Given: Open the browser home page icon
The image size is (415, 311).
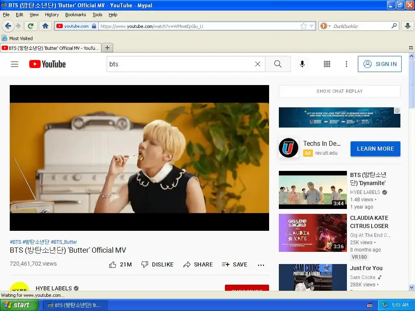Looking at the screenshot, I should pos(45,26).
